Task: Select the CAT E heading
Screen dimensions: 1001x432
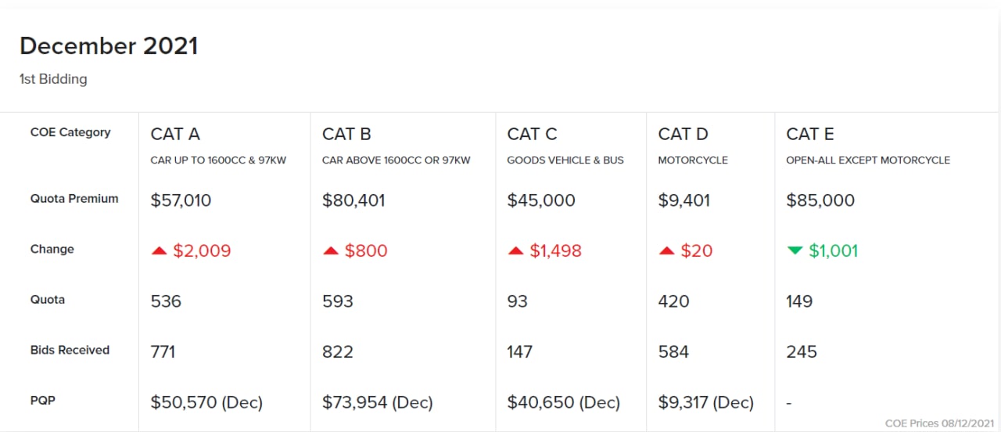Action: (810, 134)
